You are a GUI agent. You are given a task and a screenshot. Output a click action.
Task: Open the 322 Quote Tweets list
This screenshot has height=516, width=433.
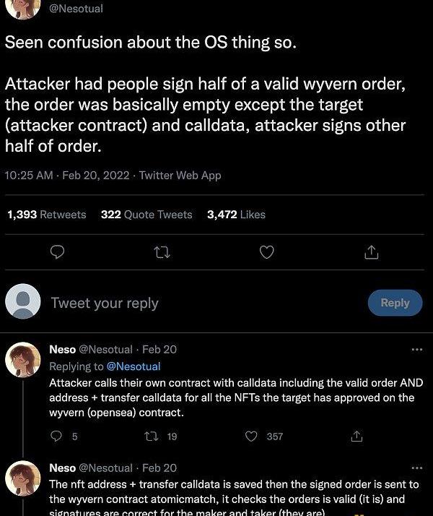click(x=146, y=215)
